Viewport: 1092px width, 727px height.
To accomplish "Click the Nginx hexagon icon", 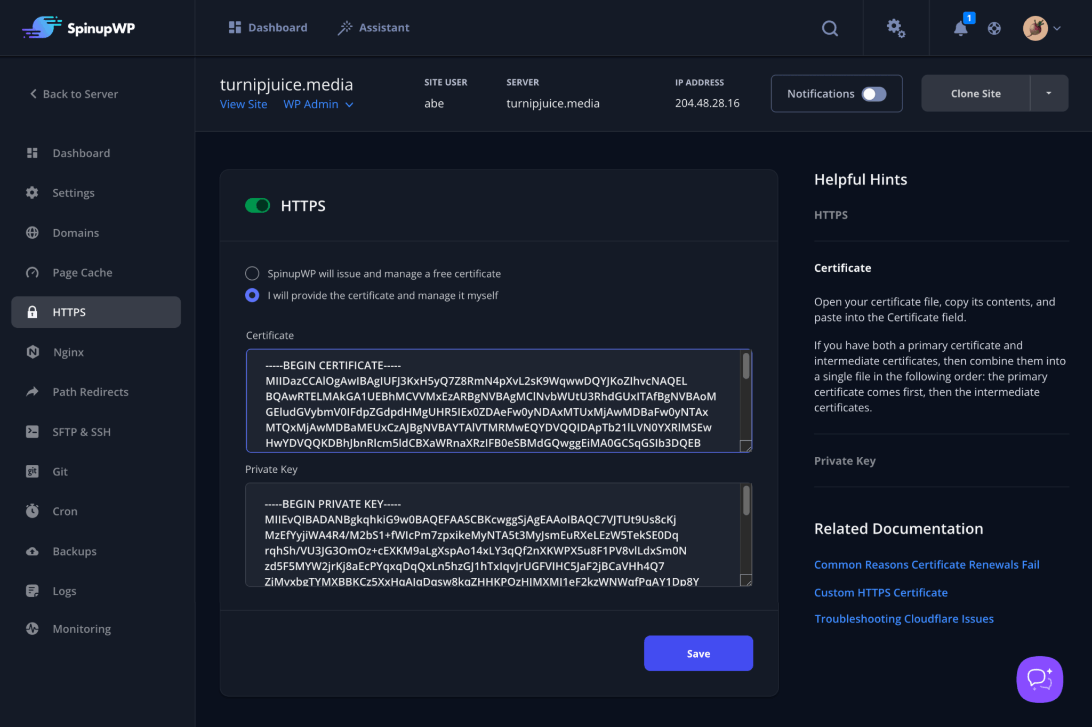I will click(33, 352).
